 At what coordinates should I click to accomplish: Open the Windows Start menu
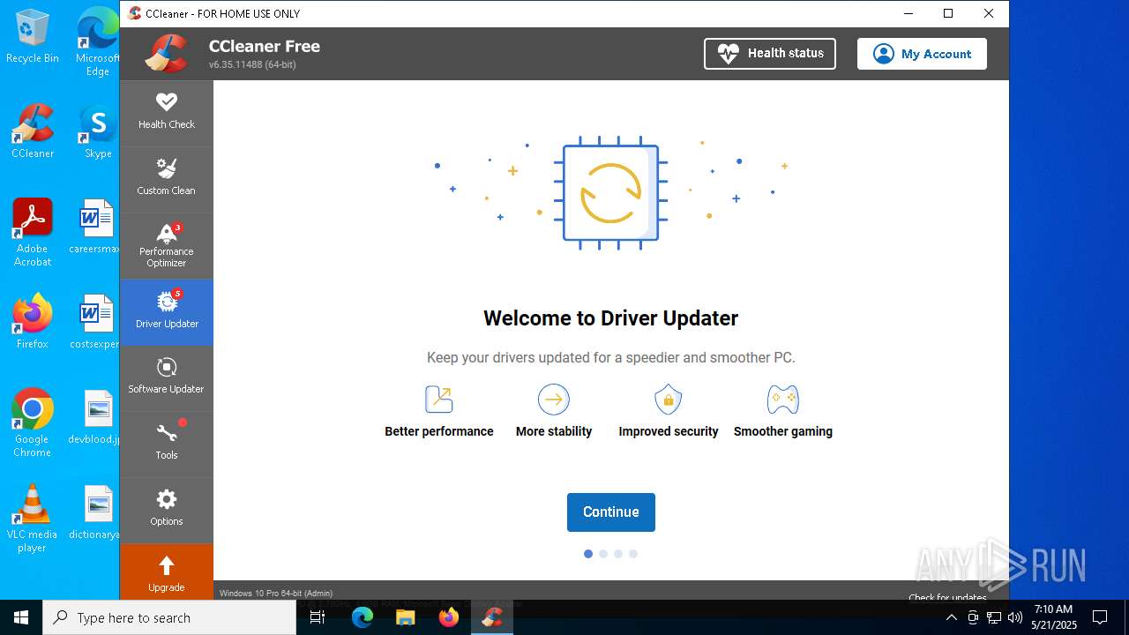click(21, 617)
